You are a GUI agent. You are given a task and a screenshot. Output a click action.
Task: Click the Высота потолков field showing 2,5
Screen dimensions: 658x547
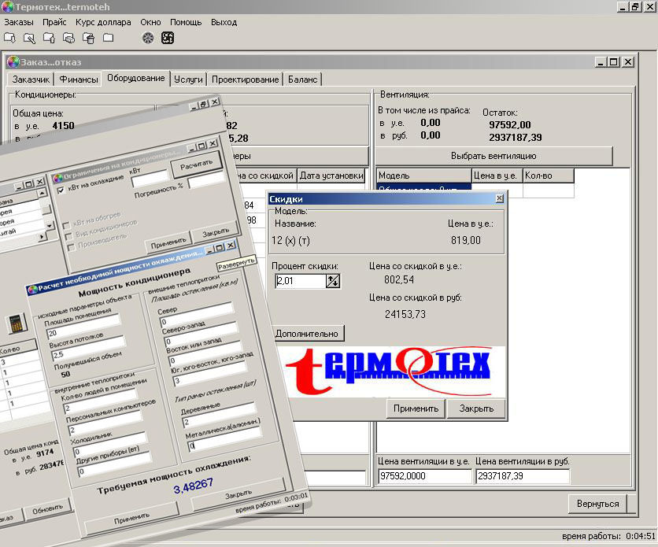tap(88, 349)
